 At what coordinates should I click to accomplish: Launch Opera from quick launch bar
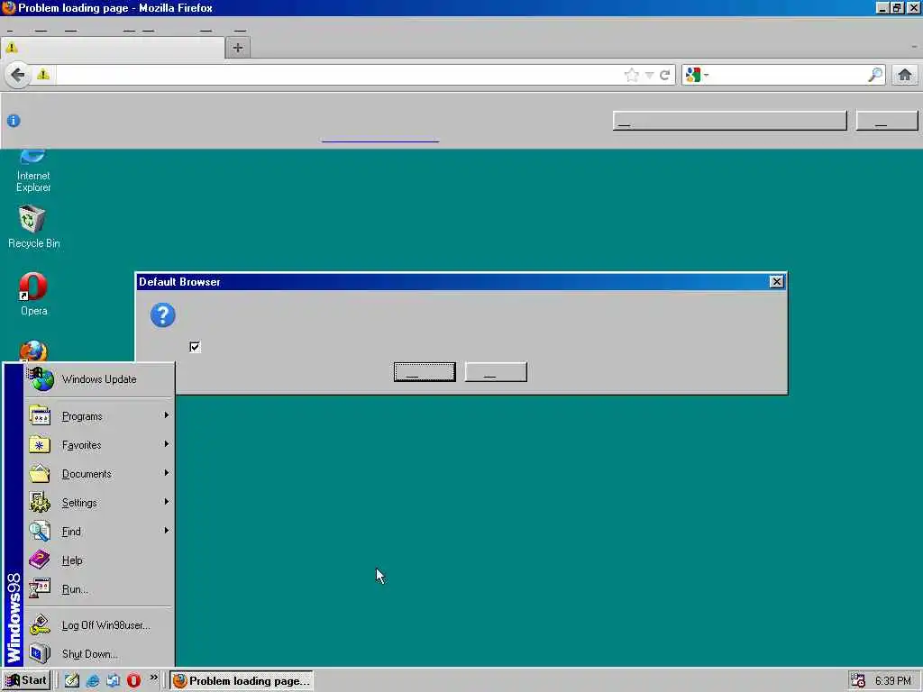coord(133,680)
